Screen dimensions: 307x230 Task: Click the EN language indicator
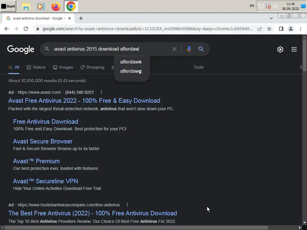[x=252, y=6]
